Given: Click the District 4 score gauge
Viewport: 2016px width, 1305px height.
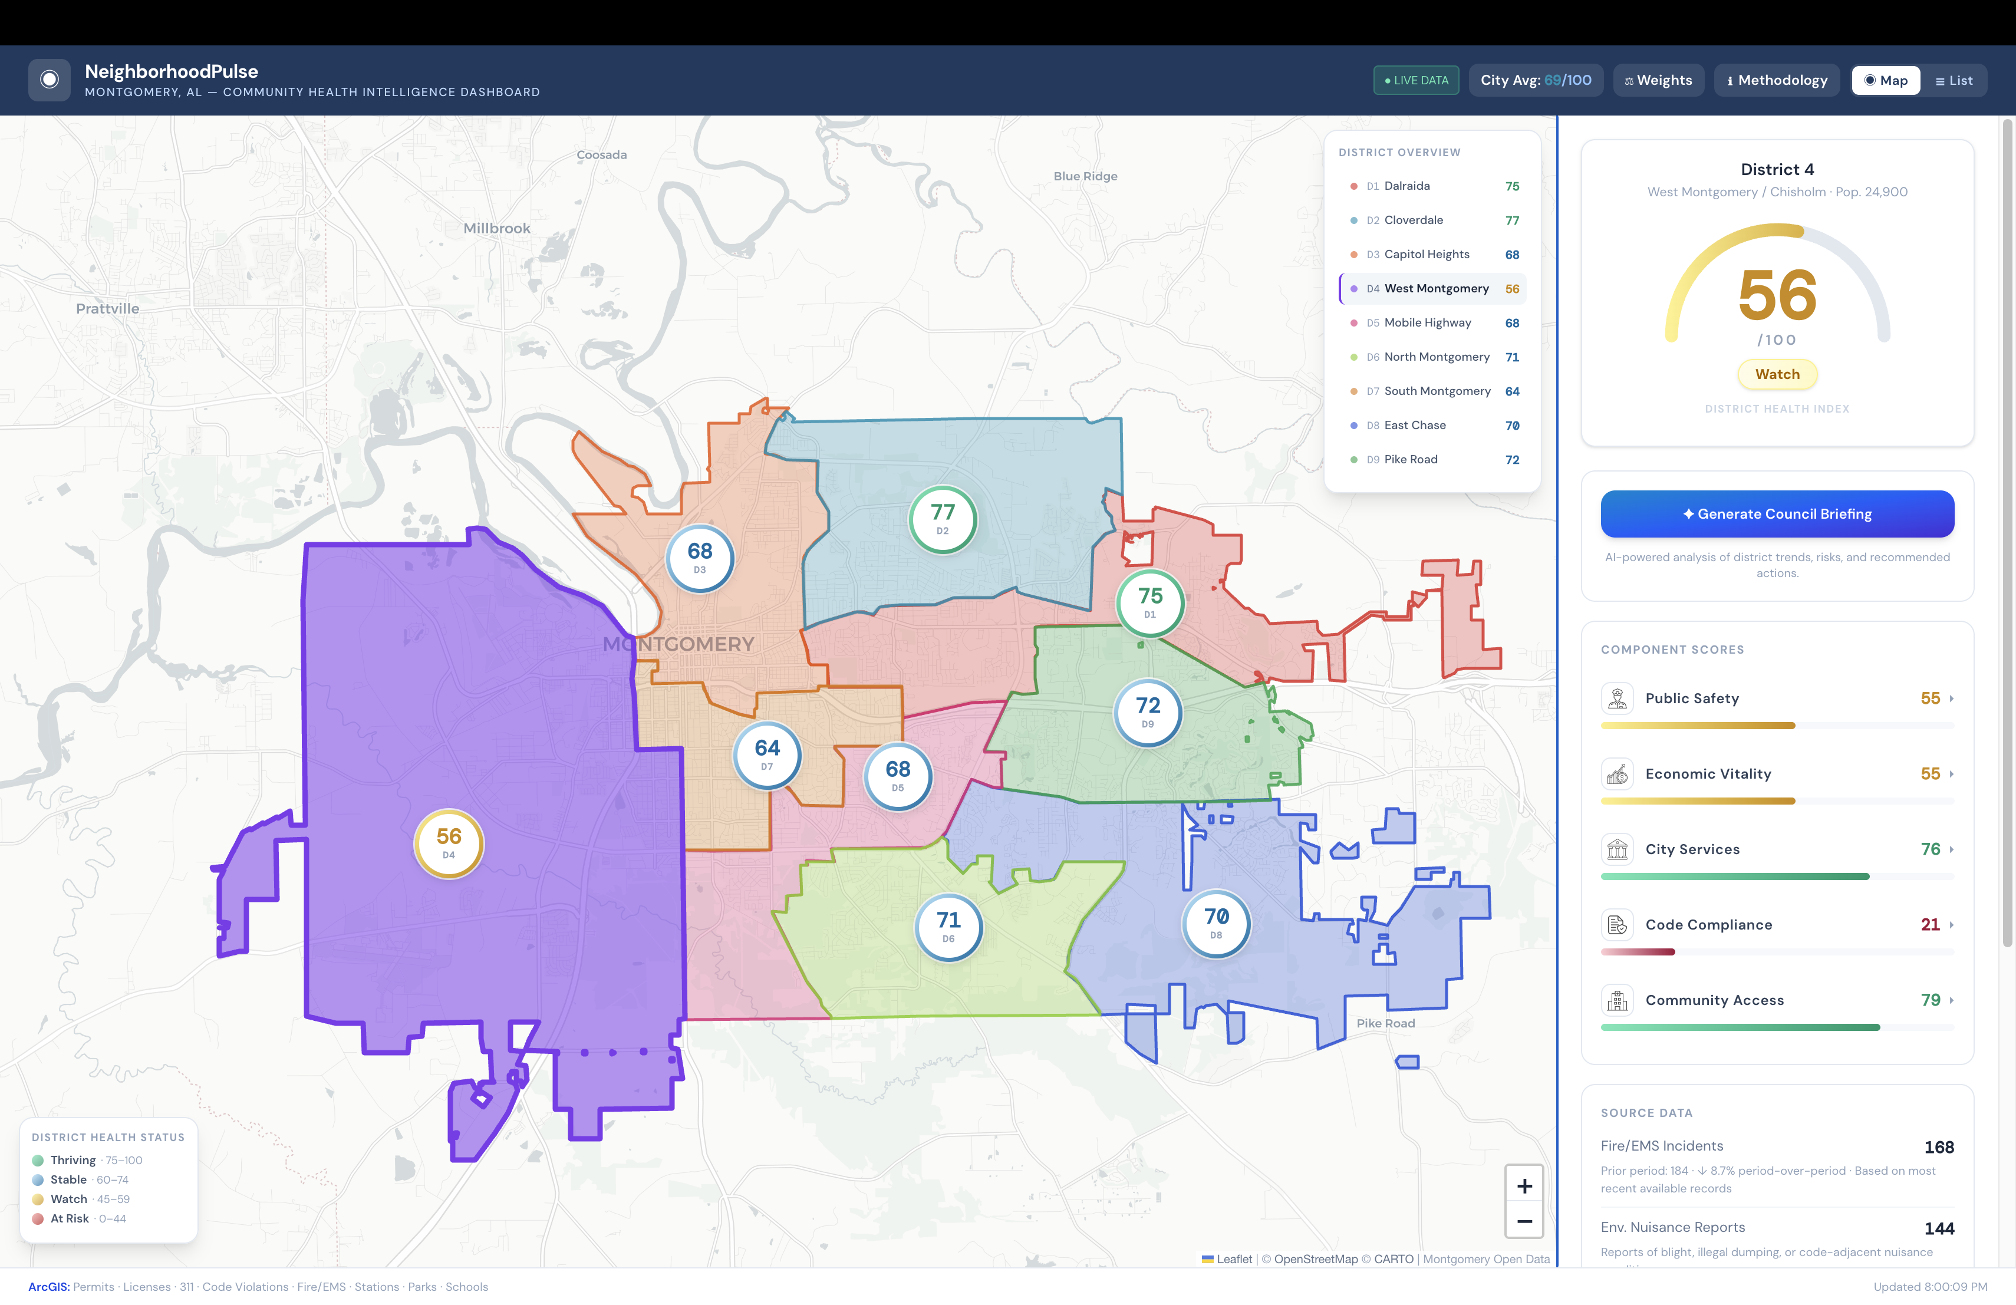Looking at the screenshot, I should click(x=1777, y=284).
